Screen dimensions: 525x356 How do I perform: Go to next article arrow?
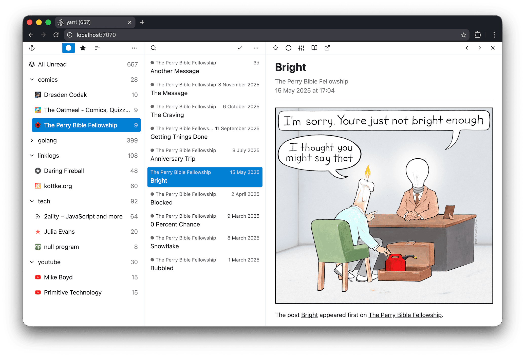(480, 48)
